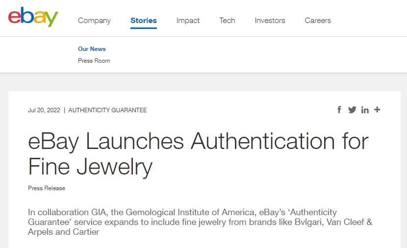Go to the Tech section
The image size is (407, 248).
[x=227, y=21]
